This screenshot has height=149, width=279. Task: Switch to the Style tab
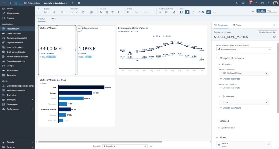pos(236,25)
